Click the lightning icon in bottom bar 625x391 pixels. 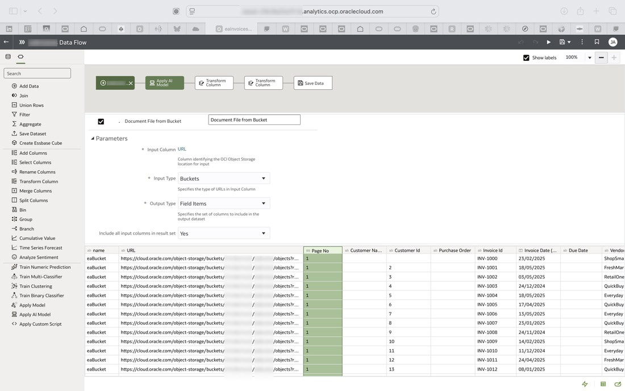(585, 384)
